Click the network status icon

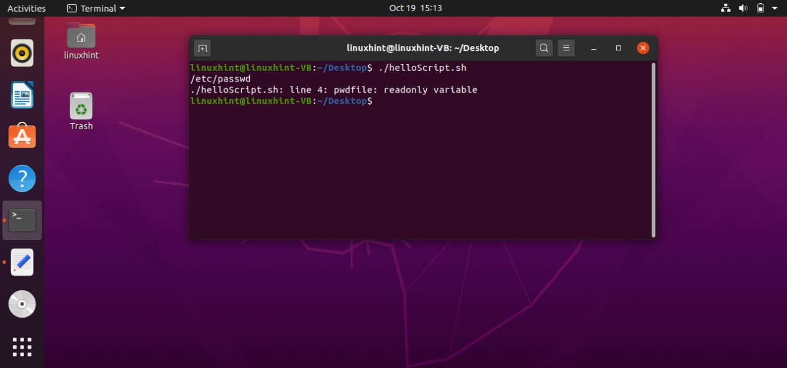click(x=726, y=8)
